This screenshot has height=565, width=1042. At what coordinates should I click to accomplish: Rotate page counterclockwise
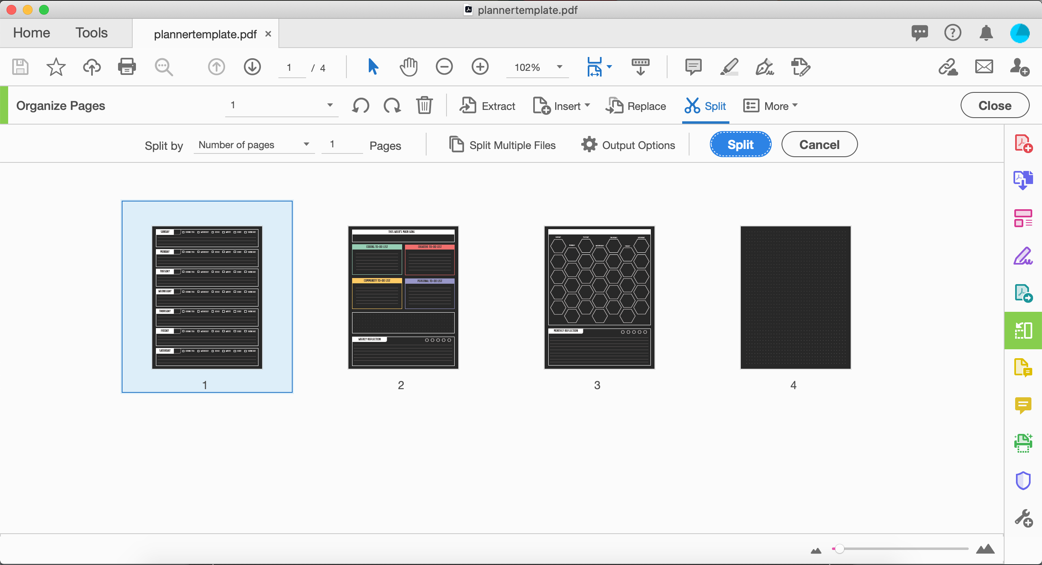coord(361,106)
